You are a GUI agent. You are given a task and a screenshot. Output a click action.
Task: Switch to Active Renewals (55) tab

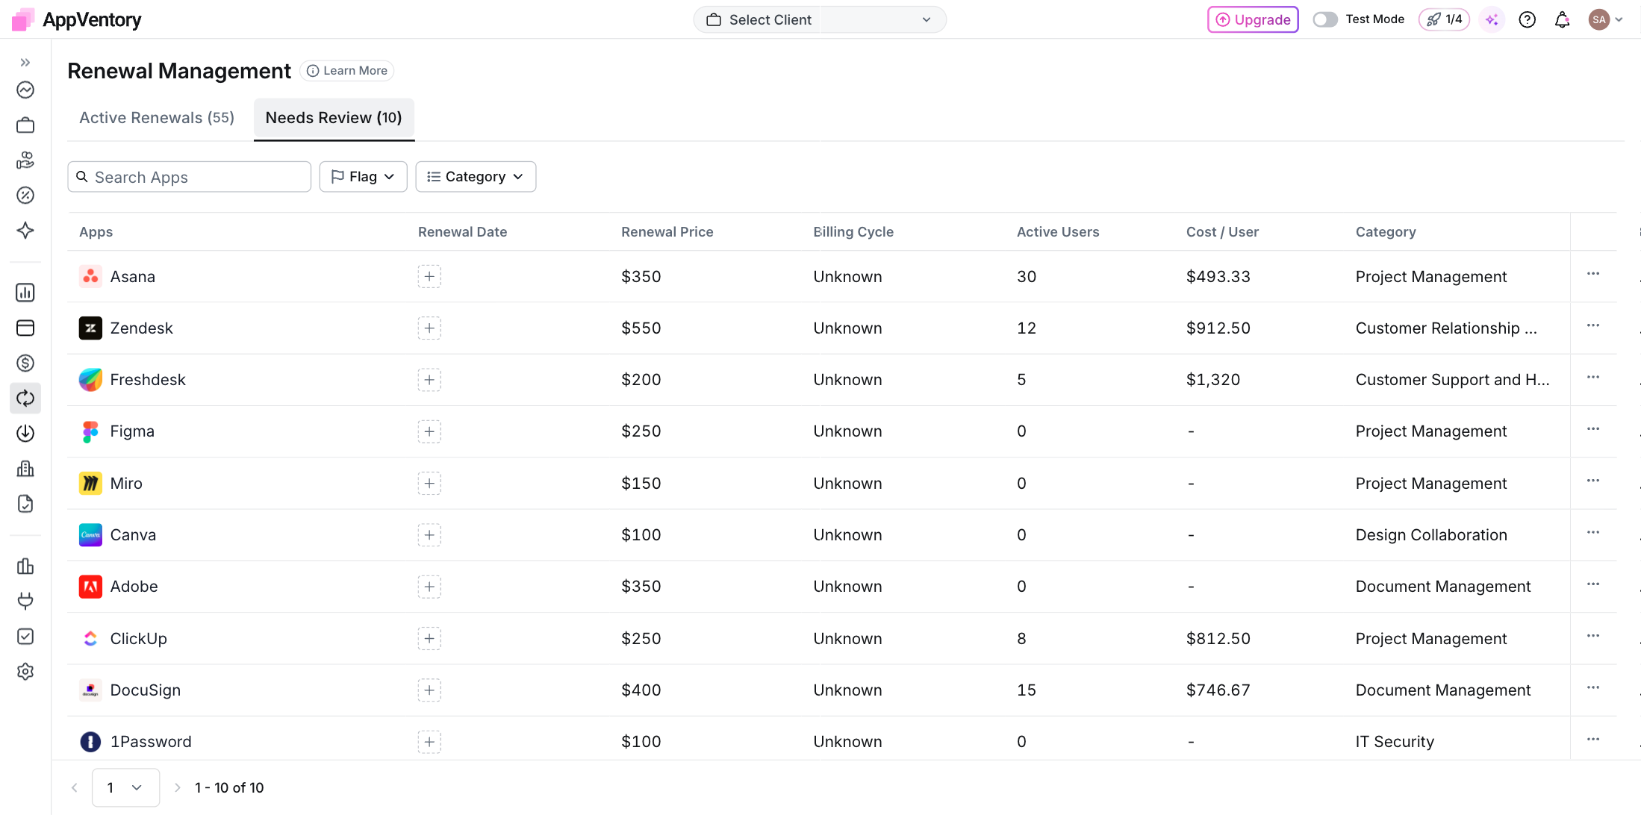click(x=157, y=118)
